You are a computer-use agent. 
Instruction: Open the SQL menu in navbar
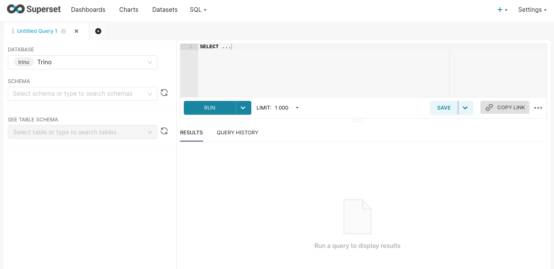click(x=198, y=10)
